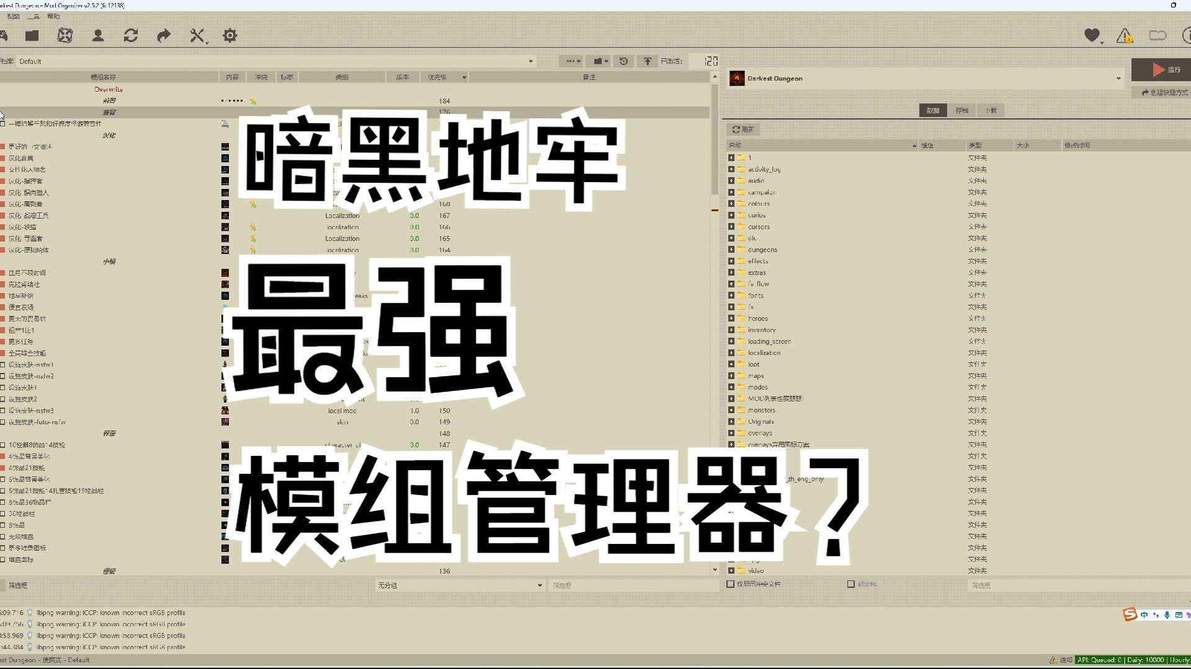1191x669 pixels.
Task: Click the settings gear icon
Action: pyautogui.click(x=229, y=36)
